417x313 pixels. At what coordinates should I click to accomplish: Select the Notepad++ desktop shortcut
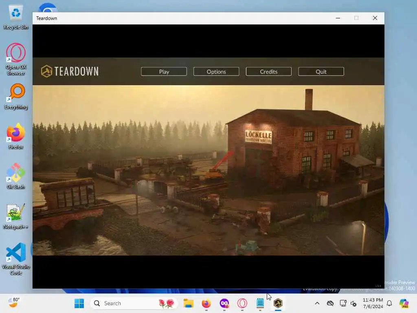pos(16,216)
